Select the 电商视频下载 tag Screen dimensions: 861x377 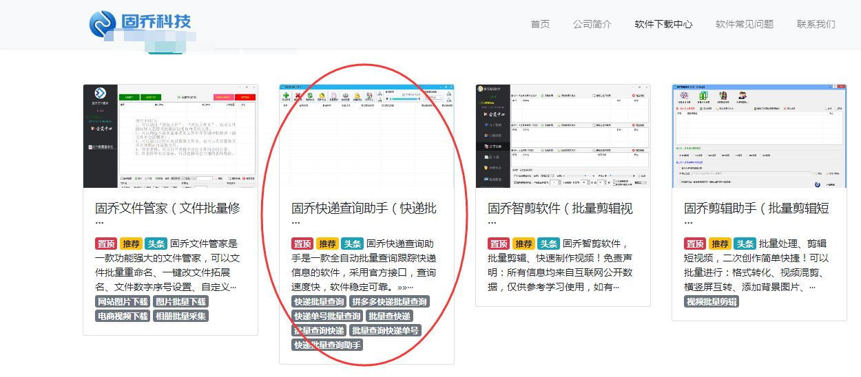tap(123, 316)
